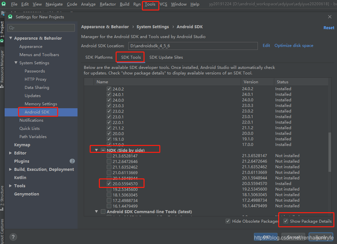The height and width of the screenshot is (244, 337).
Task: Select Keymap settings
Action: (22, 145)
